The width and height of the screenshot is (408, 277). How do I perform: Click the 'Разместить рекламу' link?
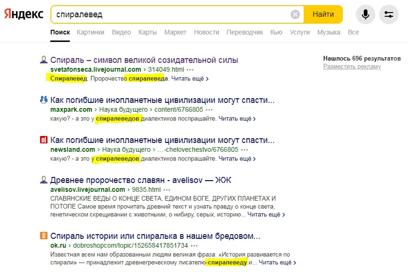pos(352,67)
